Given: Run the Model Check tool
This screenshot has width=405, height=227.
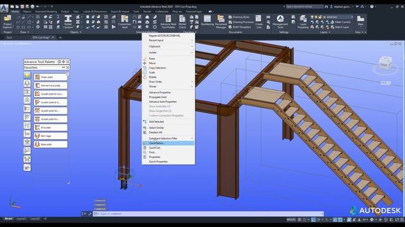Looking at the screenshot, I should tap(182, 21).
